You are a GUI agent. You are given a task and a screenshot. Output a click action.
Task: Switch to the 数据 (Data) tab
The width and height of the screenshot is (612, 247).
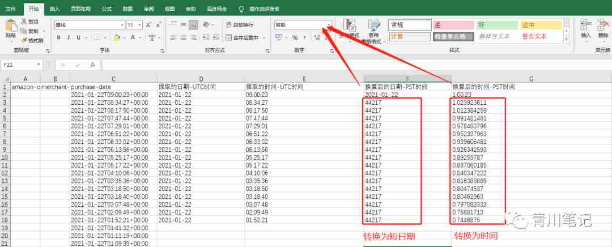coord(127,8)
